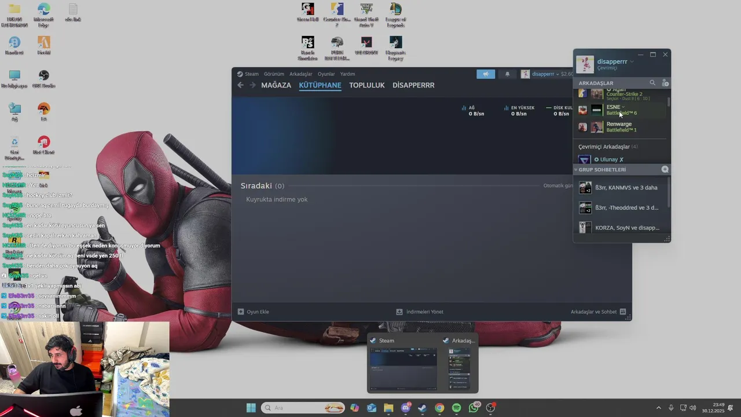Click the Steam taskbar icon
The width and height of the screenshot is (741, 417).
(423, 408)
